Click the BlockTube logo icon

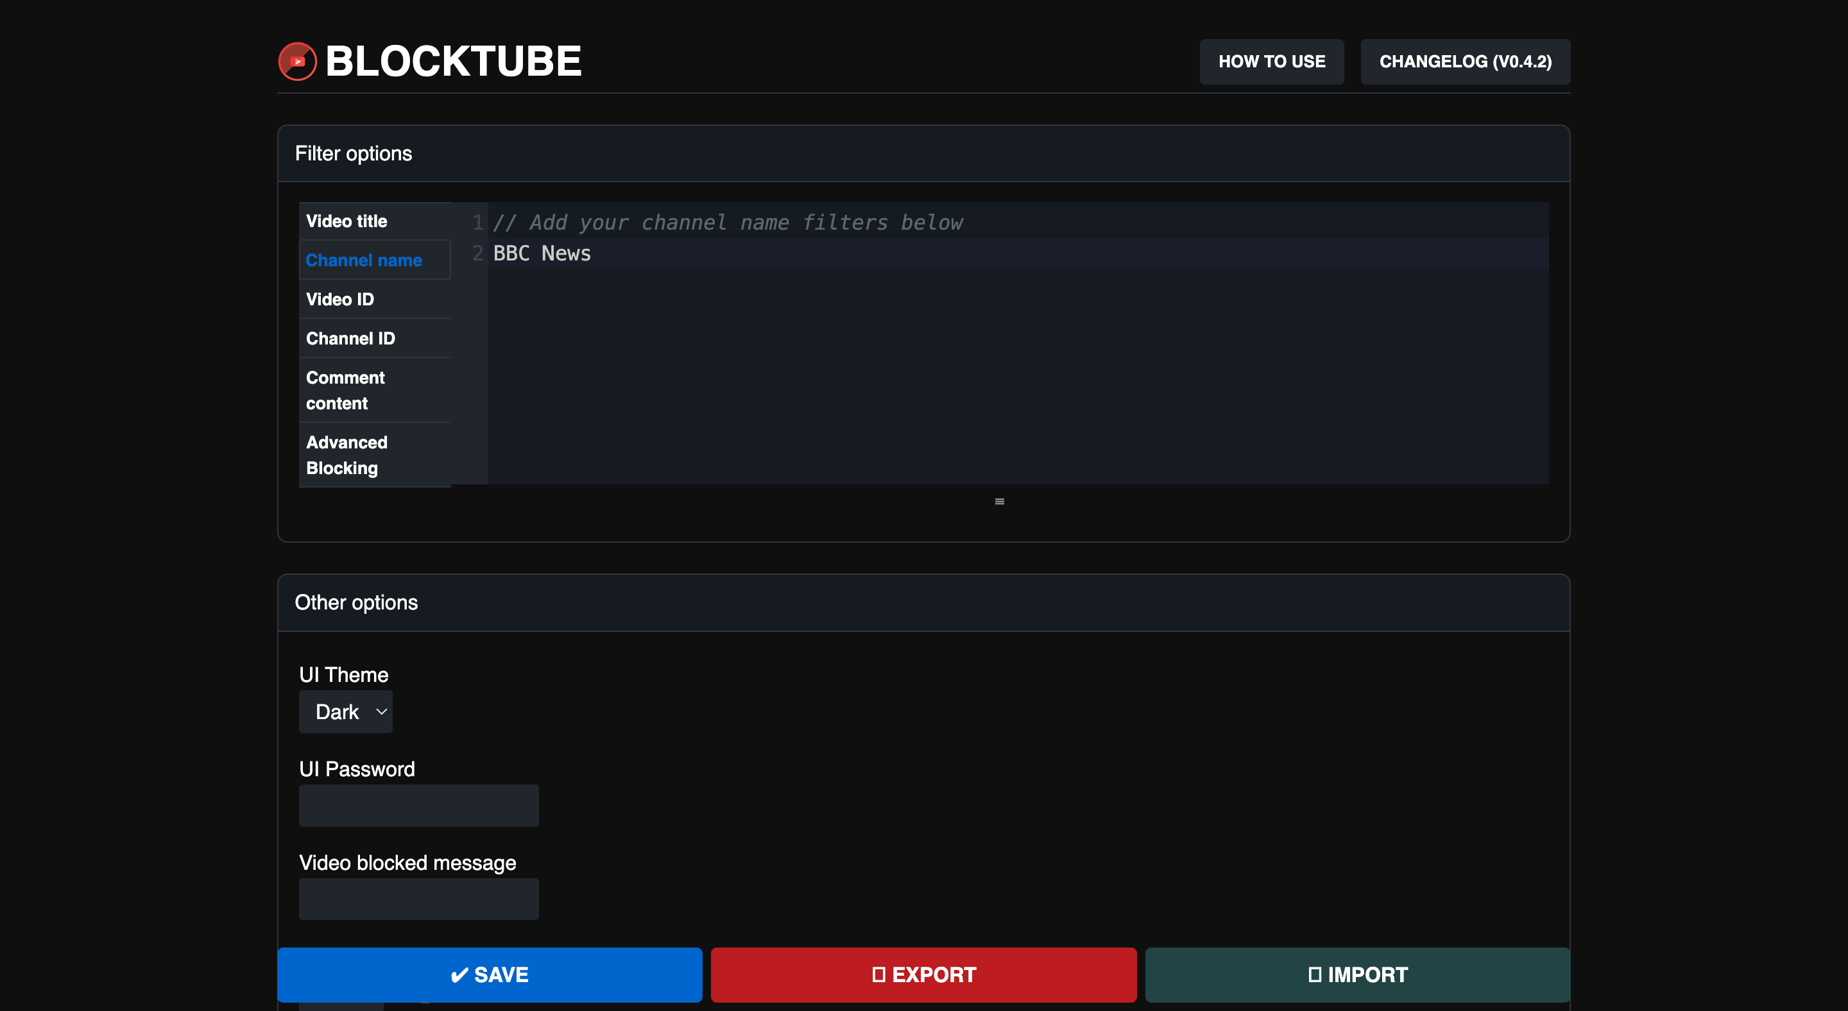point(297,61)
